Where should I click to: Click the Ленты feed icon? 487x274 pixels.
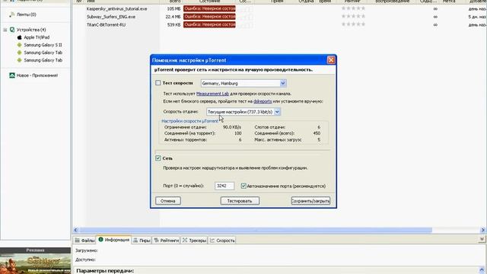tap(12, 14)
